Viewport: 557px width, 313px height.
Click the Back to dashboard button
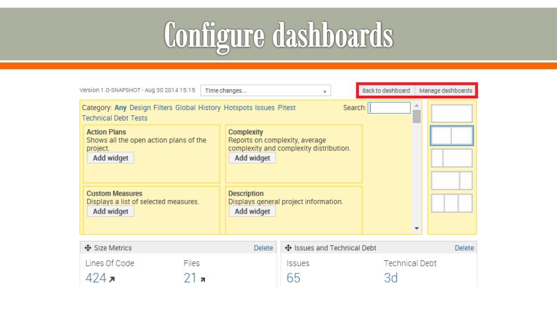click(386, 91)
